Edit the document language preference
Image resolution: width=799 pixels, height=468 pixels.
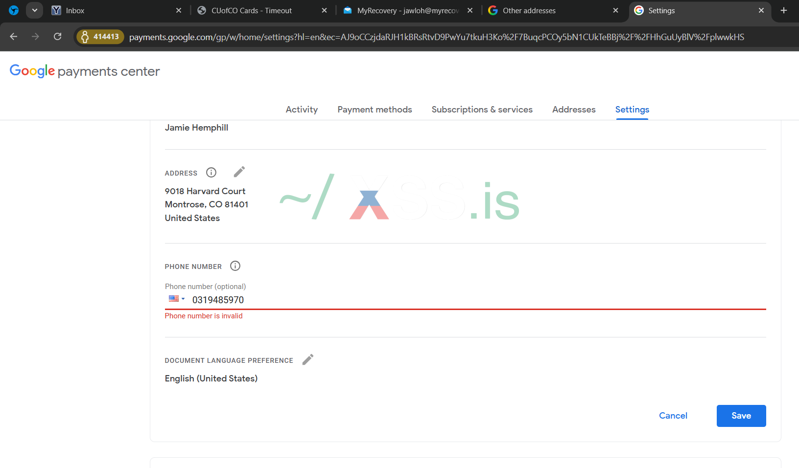pyautogui.click(x=307, y=360)
